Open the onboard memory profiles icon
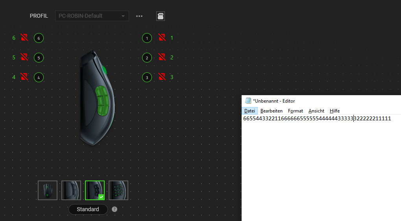401x221 pixels. pos(161,16)
